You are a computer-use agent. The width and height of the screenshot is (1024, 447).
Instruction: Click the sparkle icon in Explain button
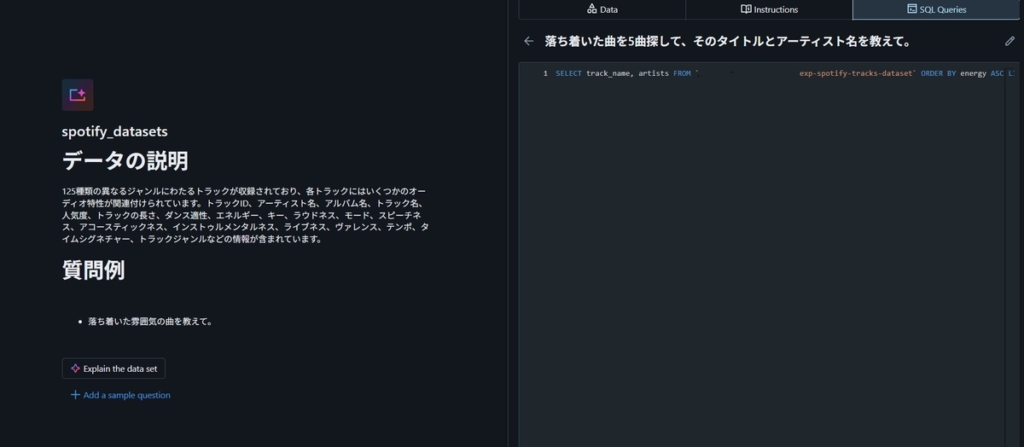coord(76,369)
